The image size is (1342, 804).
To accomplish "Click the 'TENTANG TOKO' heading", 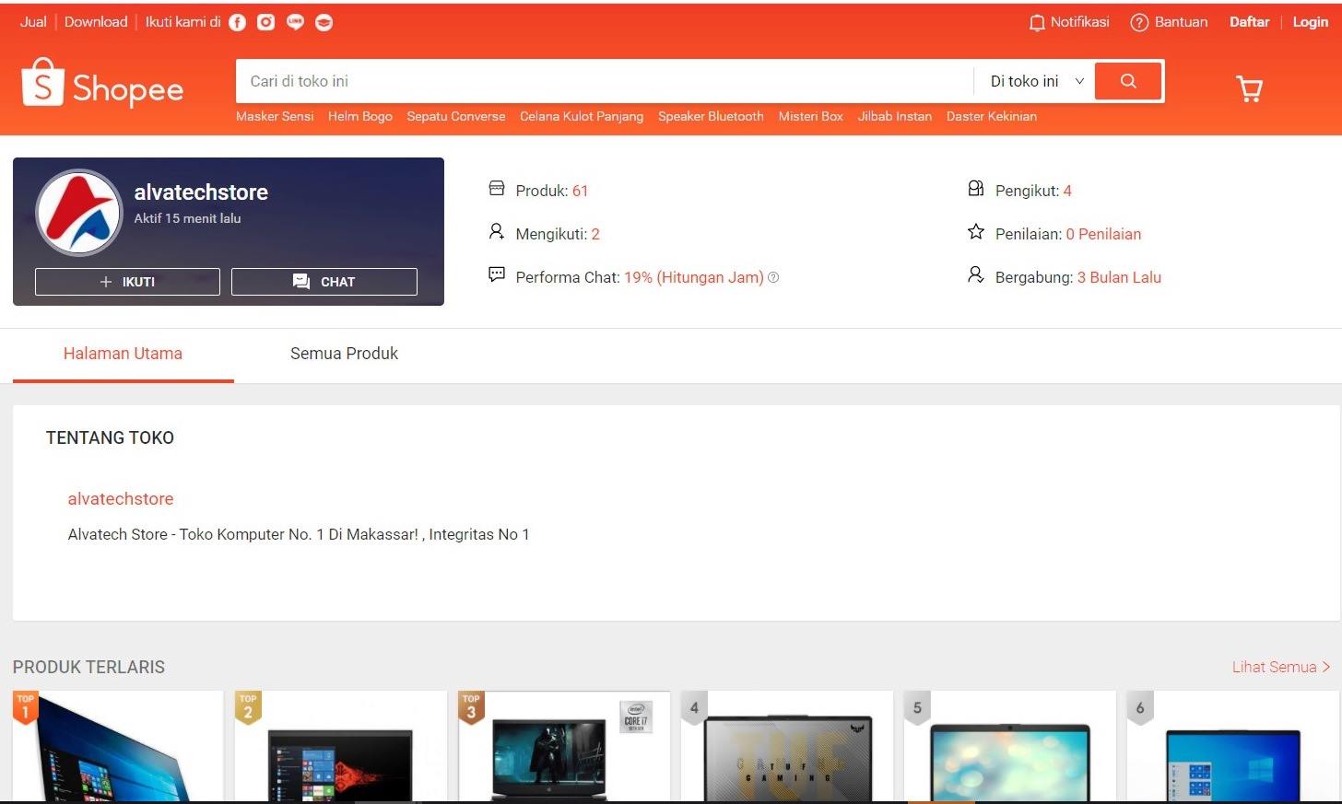I will [x=110, y=437].
